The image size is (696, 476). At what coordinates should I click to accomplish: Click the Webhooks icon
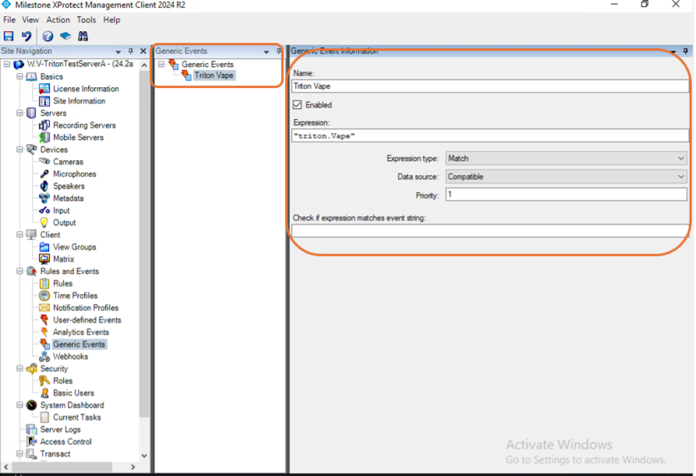click(x=44, y=357)
